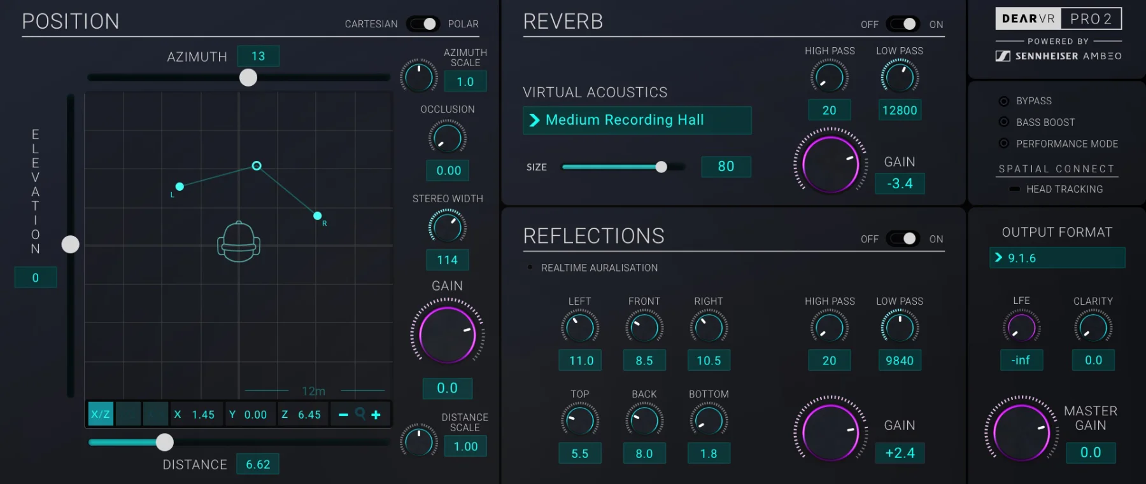The height and width of the screenshot is (484, 1146).
Task: Turn on Bass Boost
Action: [1004, 122]
